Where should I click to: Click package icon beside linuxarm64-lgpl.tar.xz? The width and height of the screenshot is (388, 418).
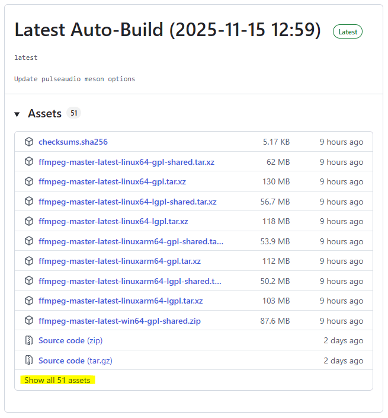(x=29, y=301)
